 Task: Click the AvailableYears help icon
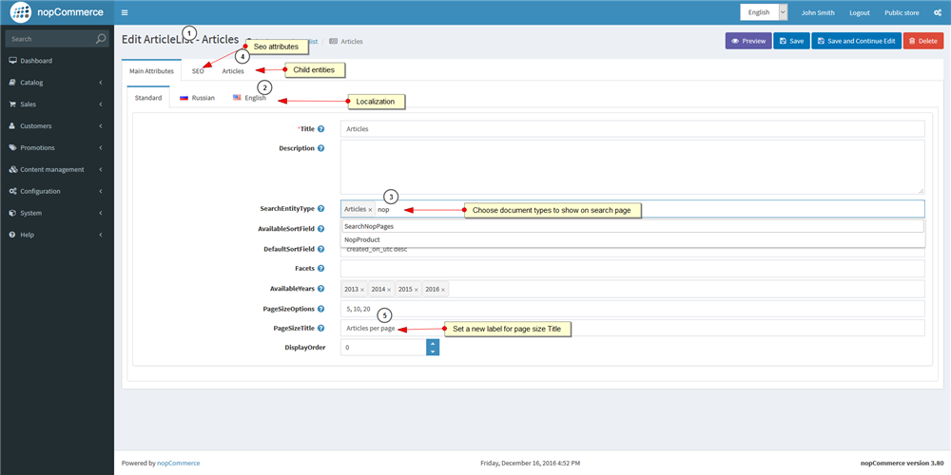pyautogui.click(x=320, y=289)
